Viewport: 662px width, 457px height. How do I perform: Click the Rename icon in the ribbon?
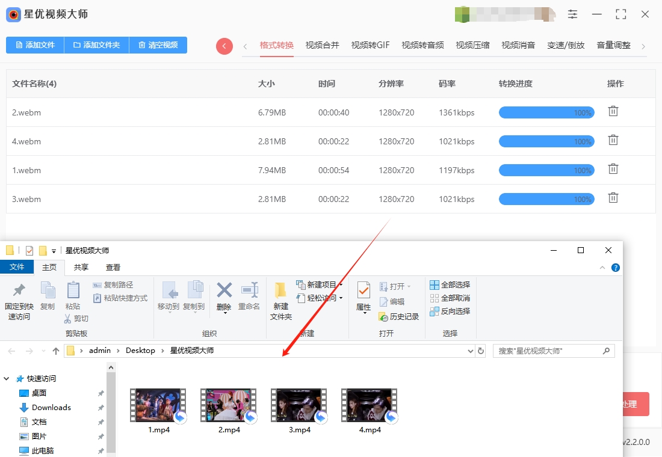(x=250, y=290)
